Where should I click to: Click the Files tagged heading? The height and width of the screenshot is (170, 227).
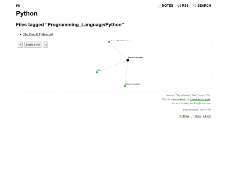[x=70, y=25]
